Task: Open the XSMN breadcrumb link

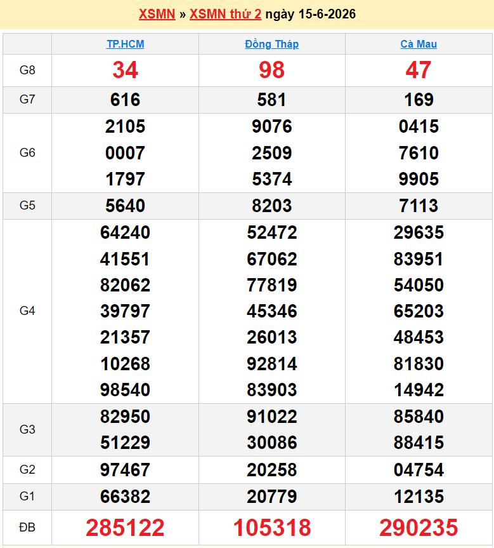Action: point(157,14)
